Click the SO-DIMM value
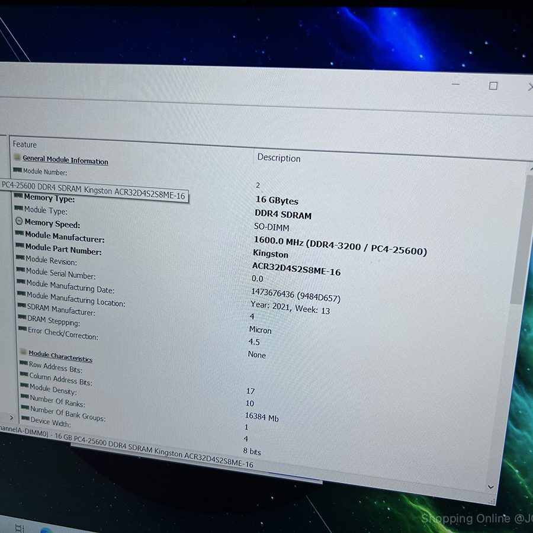 (x=272, y=227)
